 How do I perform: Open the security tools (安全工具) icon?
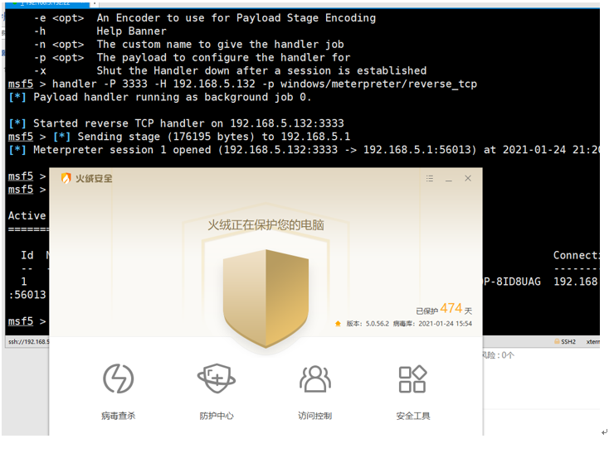[x=413, y=378]
